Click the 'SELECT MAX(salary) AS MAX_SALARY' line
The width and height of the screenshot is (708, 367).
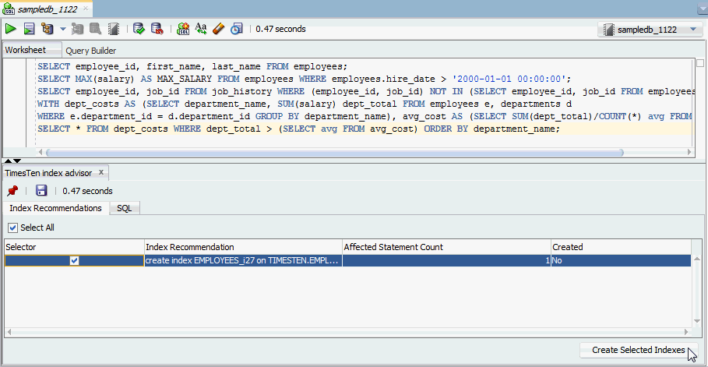tap(305, 79)
